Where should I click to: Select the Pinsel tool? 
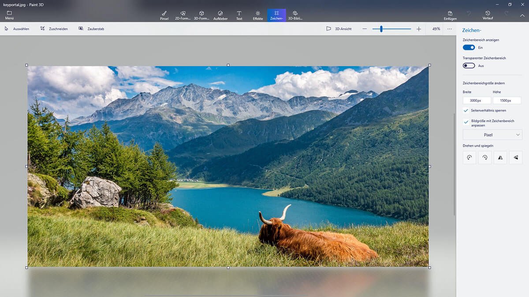click(164, 14)
